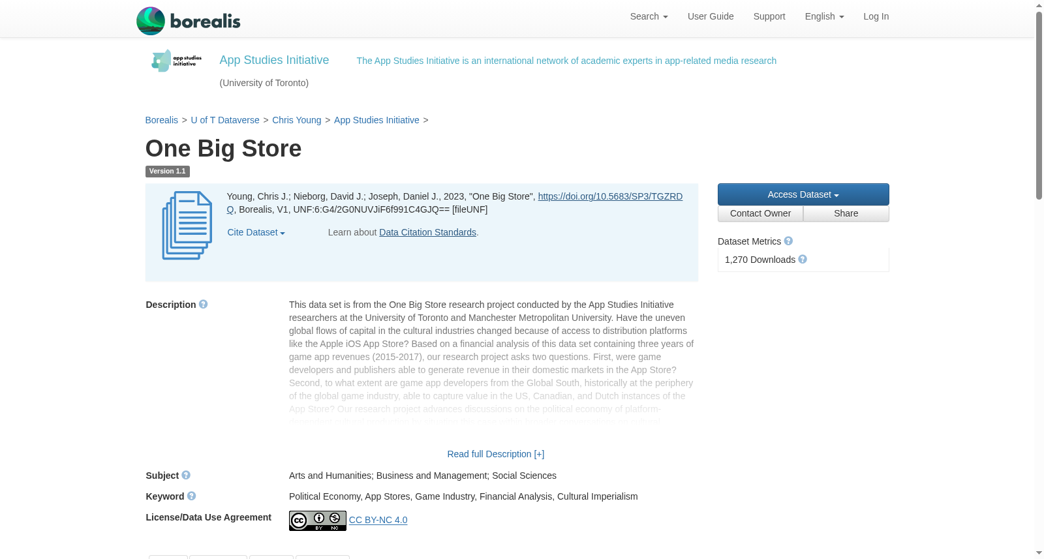Go to U of T Dataverse breadcrumb

pos(225,120)
